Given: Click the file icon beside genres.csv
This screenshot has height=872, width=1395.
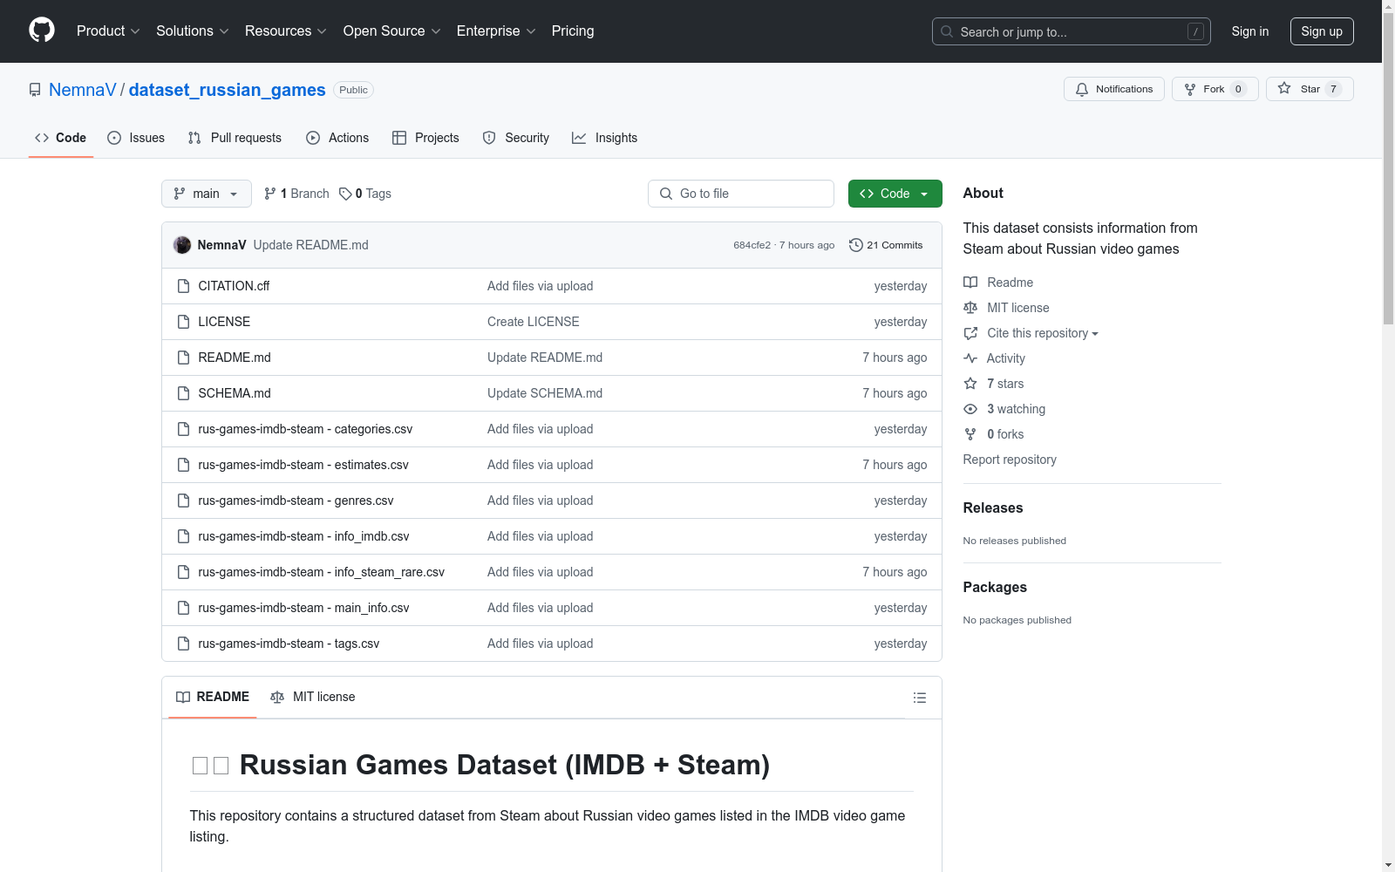Looking at the screenshot, I should pyautogui.click(x=183, y=501).
